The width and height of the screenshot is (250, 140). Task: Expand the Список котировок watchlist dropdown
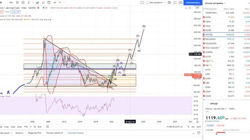click(215, 3)
